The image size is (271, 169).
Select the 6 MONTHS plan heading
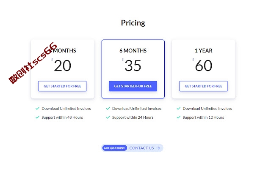(133, 51)
